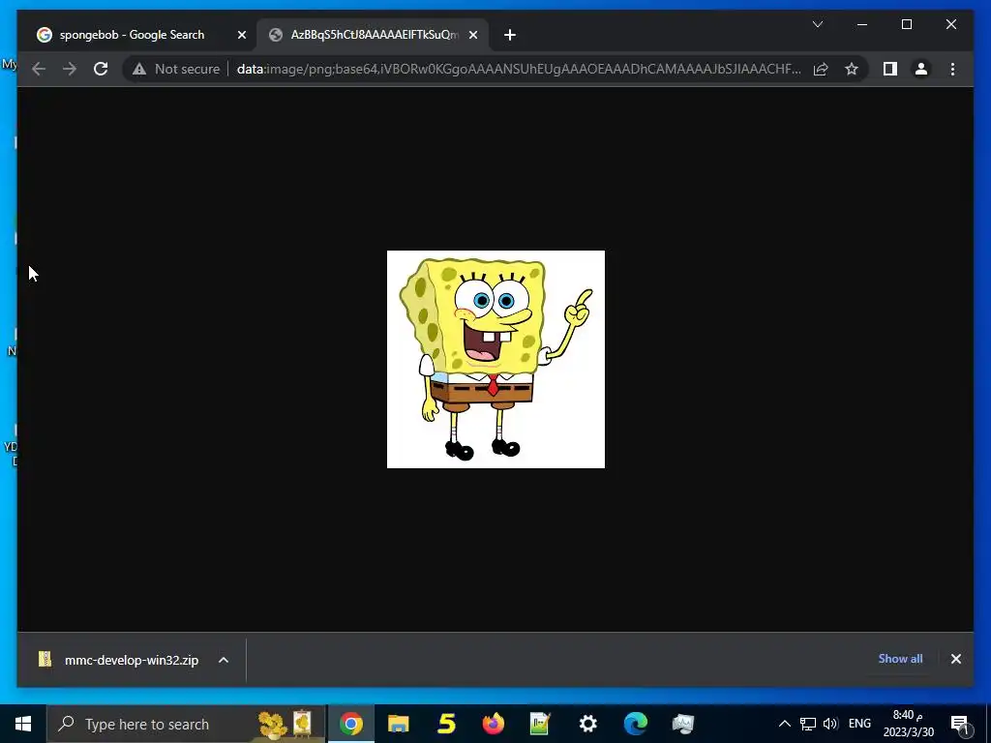Close the spongebob Google Search tab
The image size is (991, 743).
[241, 35]
